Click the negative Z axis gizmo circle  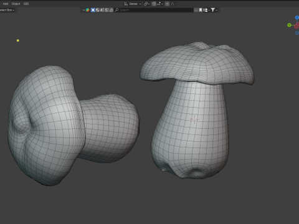(x=297, y=33)
